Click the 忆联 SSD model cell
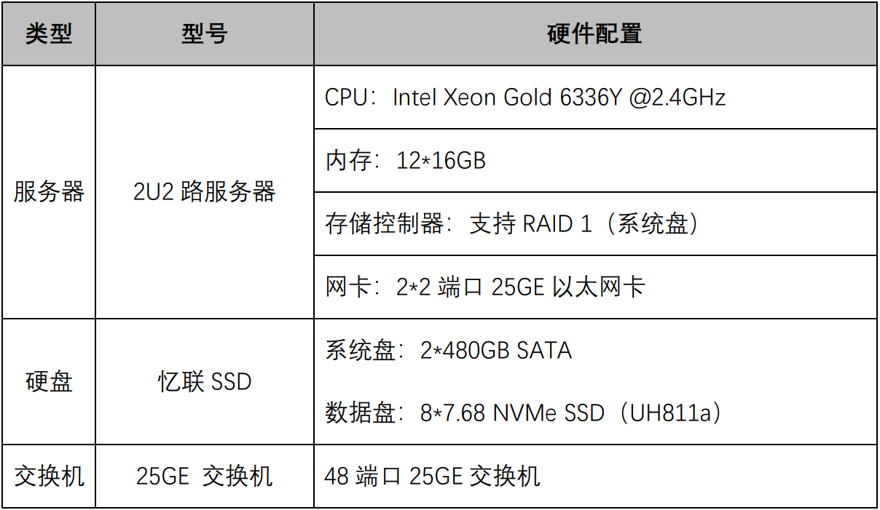880x510 pixels. [x=205, y=382]
